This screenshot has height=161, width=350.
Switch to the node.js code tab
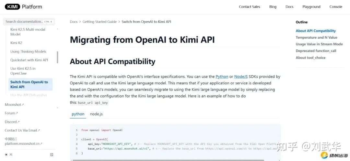pyautogui.click(x=96, y=114)
